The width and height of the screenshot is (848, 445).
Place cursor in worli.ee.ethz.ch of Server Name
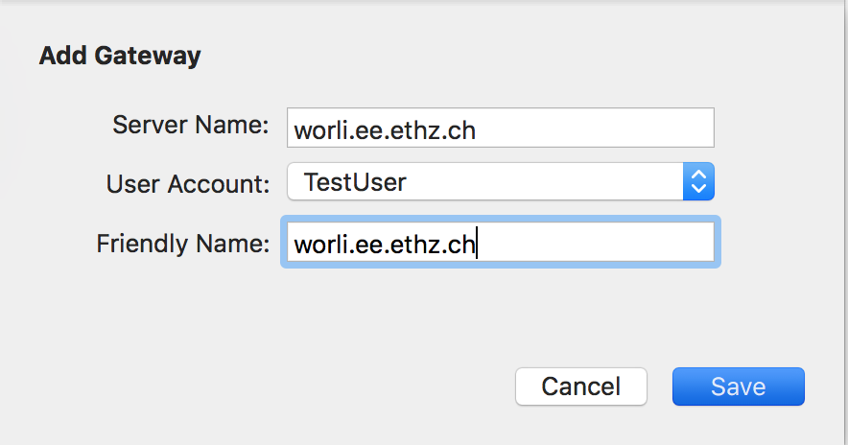[385, 130]
